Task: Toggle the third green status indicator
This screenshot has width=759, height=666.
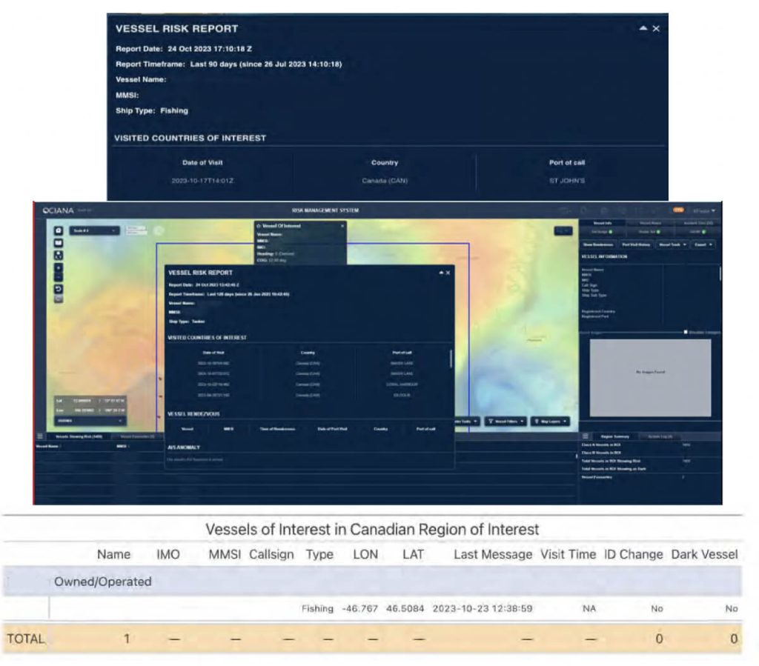Action: [703, 232]
